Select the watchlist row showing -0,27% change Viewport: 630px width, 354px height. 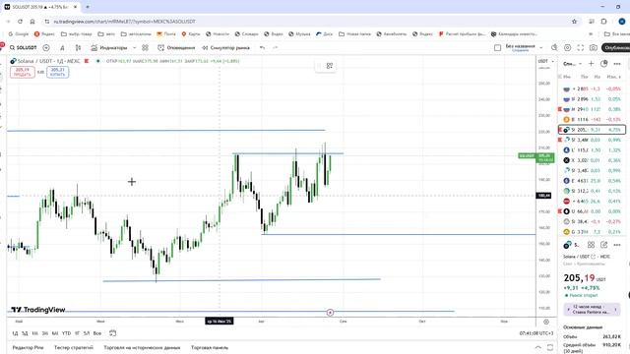(x=592, y=221)
